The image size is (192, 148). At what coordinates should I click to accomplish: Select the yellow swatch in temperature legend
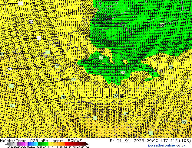(49, 144)
